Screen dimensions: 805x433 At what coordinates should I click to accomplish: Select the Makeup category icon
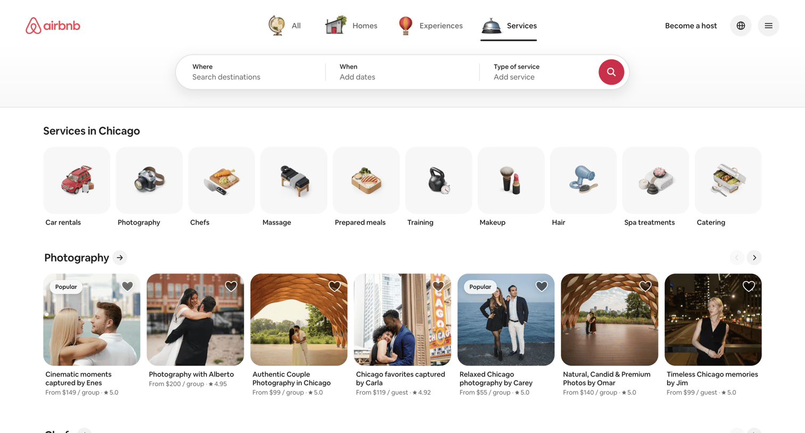[511, 180]
